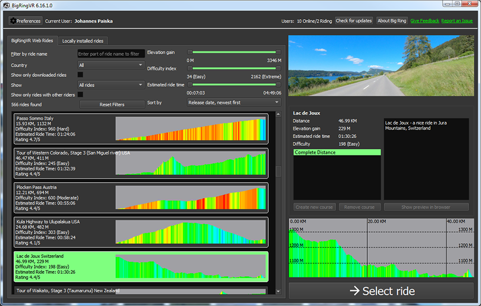Click '10 Online/2 Riding' users status

315,21
